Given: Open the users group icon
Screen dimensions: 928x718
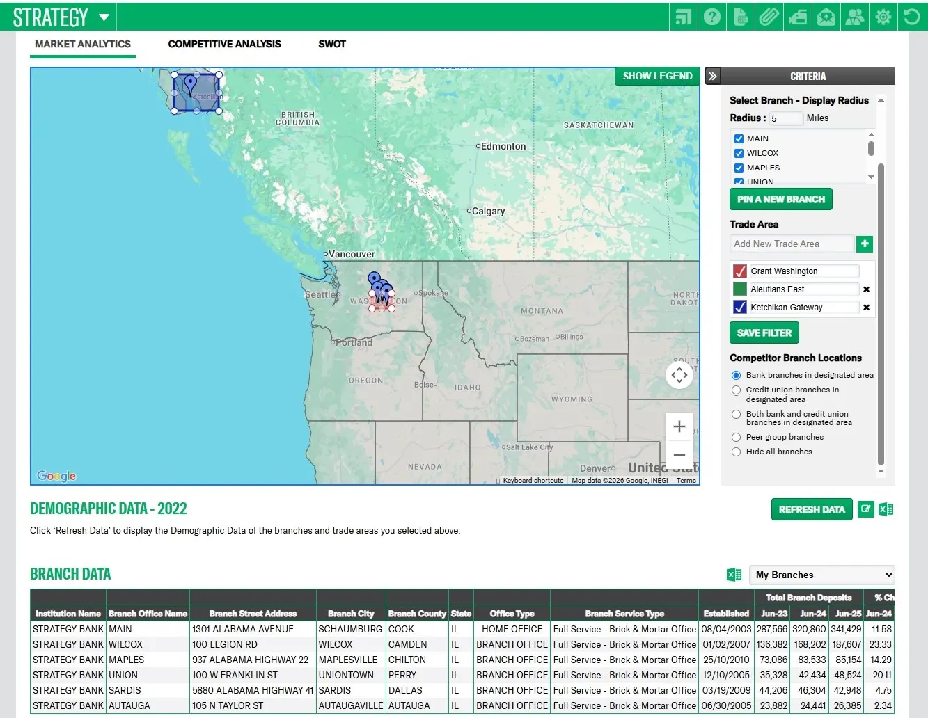Looking at the screenshot, I should coord(855,17).
